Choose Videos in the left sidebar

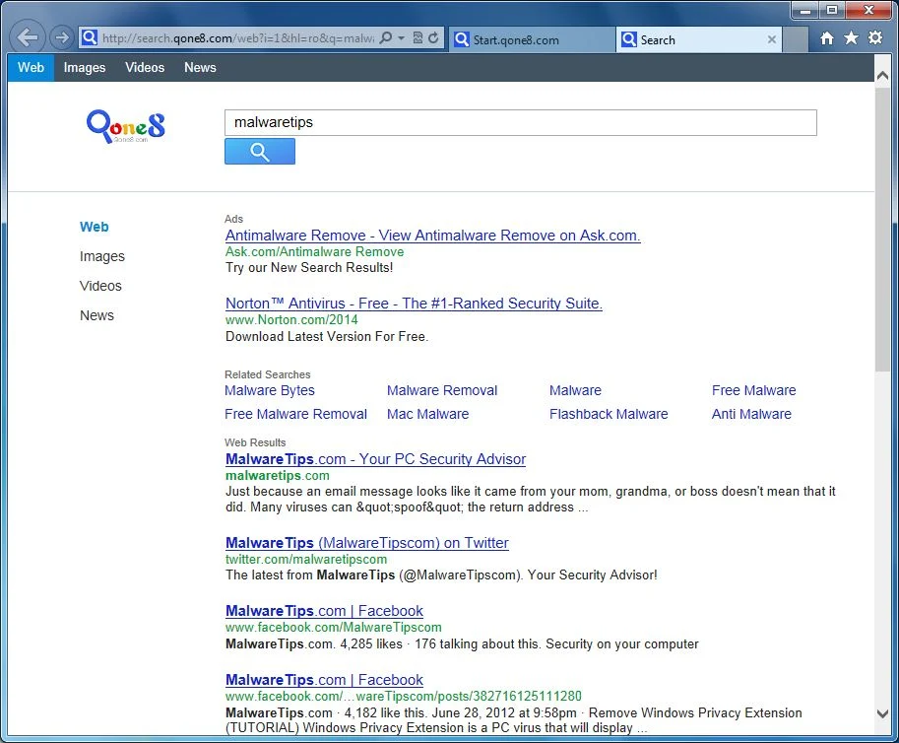(100, 286)
